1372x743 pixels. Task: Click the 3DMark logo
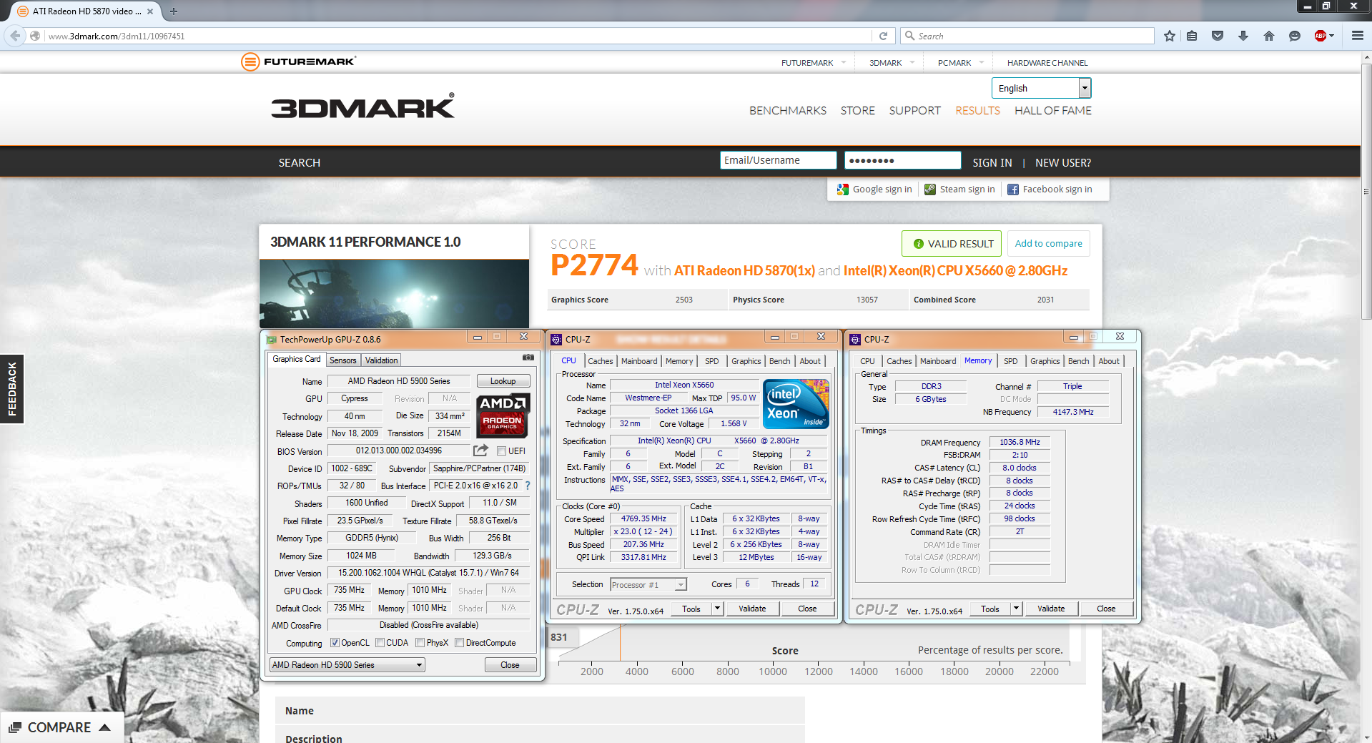[362, 107]
